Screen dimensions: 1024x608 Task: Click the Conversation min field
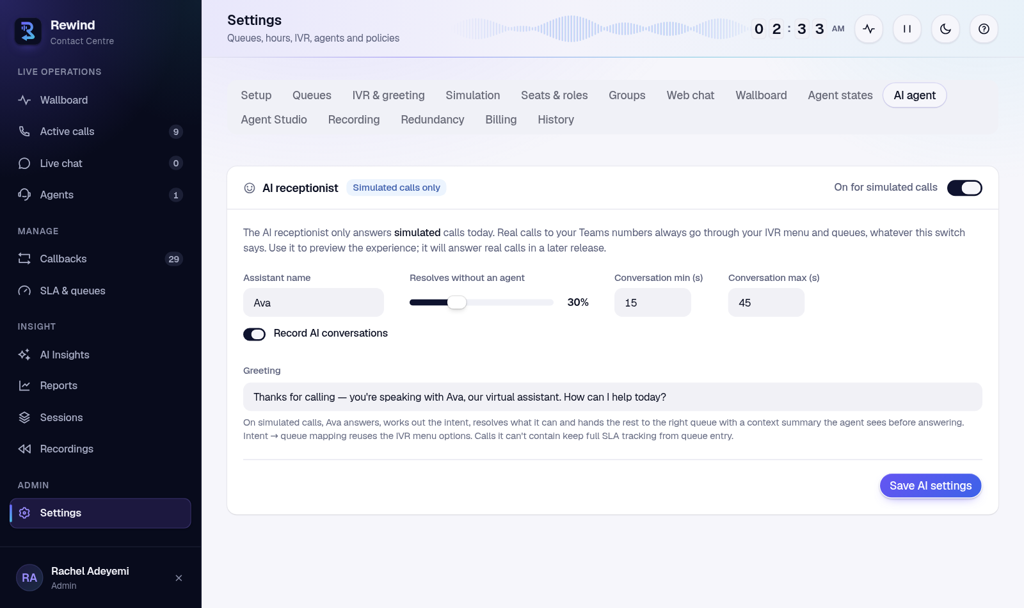point(653,303)
